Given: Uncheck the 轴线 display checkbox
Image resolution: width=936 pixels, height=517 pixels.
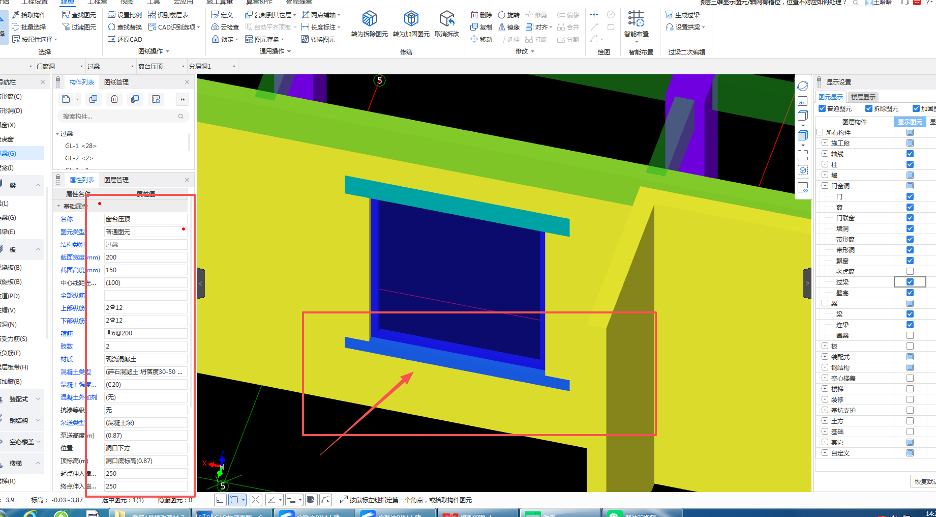Looking at the screenshot, I should (910, 154).
